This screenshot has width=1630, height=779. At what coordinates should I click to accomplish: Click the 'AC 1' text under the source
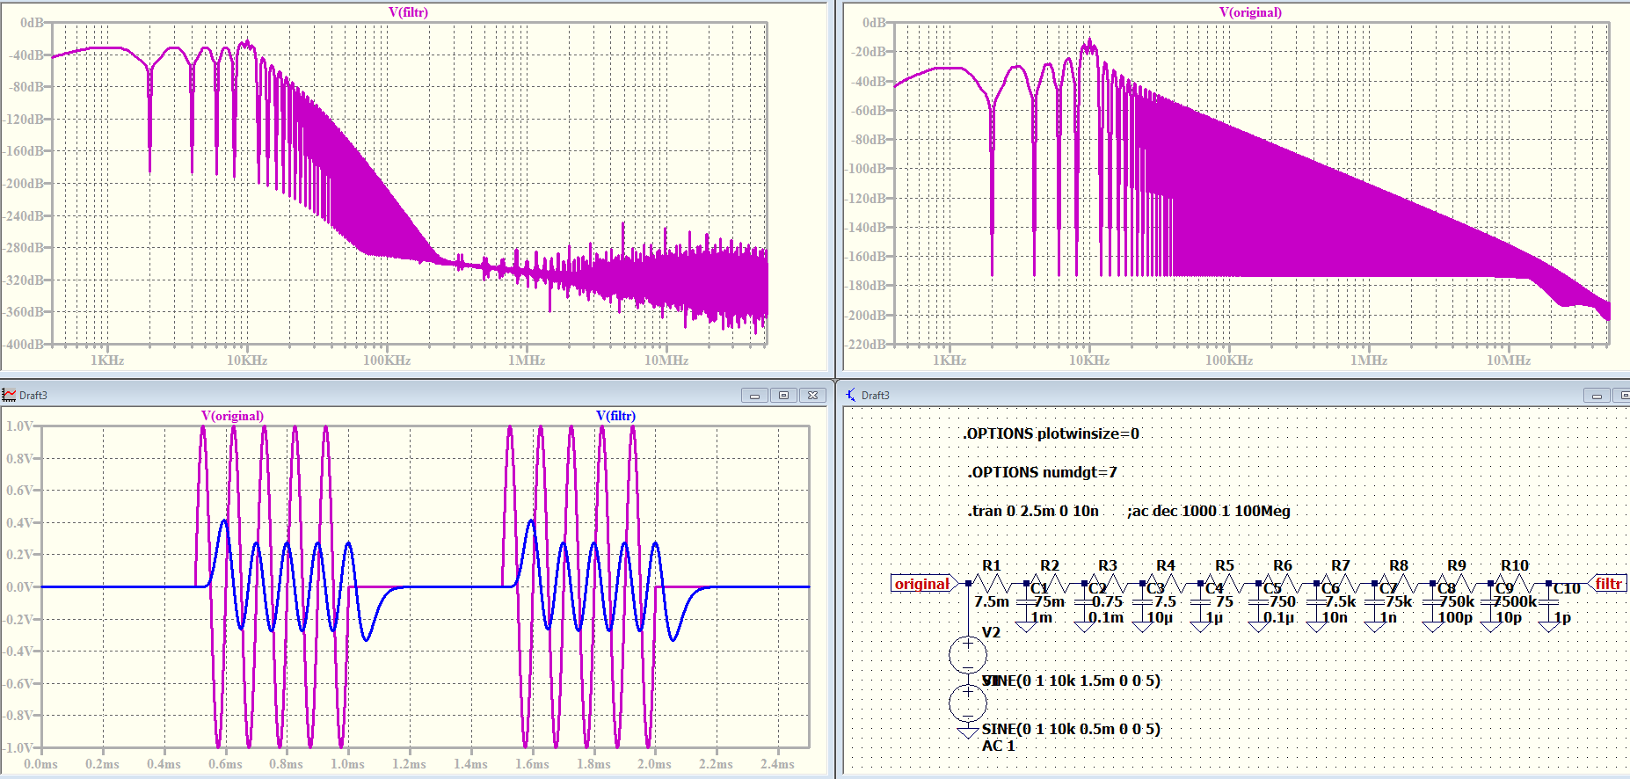click(x=998, y=746)
